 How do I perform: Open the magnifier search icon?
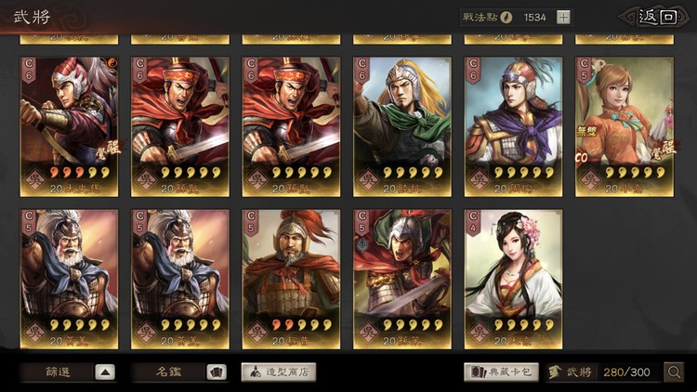point(674,372)
